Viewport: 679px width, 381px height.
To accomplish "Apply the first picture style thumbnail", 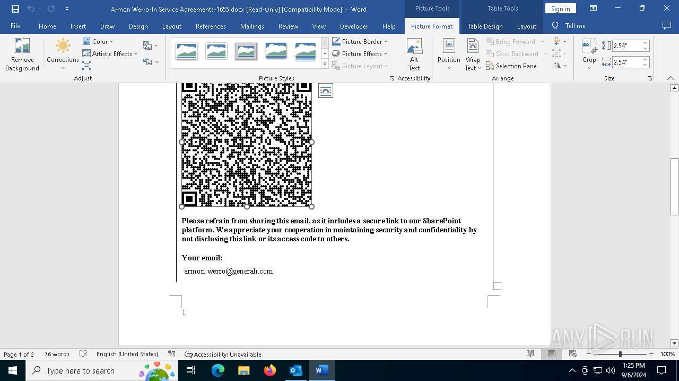I will point(187,51).
